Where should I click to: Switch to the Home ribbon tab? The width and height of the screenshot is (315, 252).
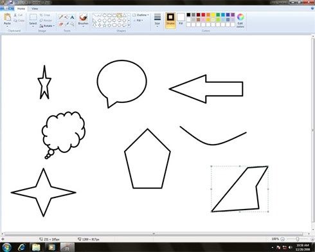click(21, 8)
